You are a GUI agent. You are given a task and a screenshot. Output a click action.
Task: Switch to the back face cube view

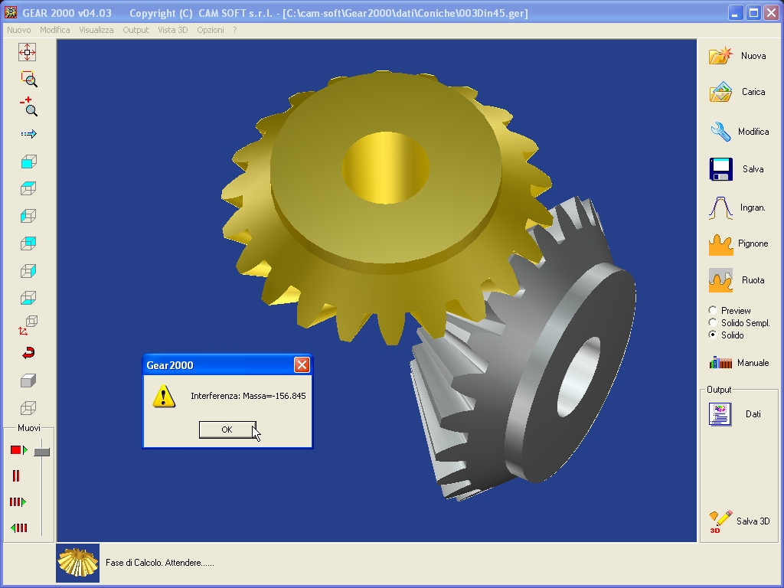click(x=28, y=243)
